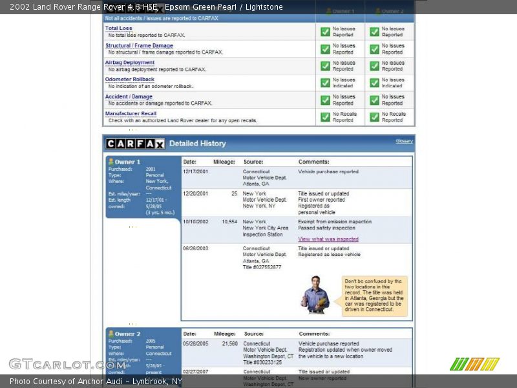Screen dimensions: 517x388
Task: Click the green checkmark for Manufacturer Recall Owner 1
Action: click(325, 117)
